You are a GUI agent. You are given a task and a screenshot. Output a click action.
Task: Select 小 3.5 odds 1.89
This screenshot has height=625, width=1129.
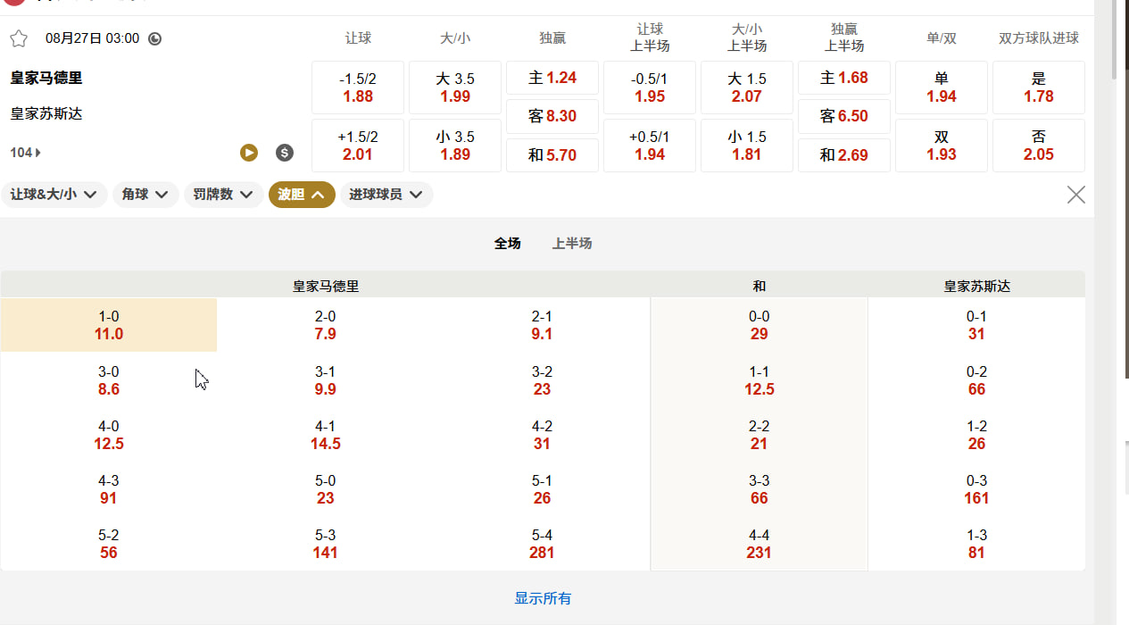pyautogui.click(x=455, y=146)
